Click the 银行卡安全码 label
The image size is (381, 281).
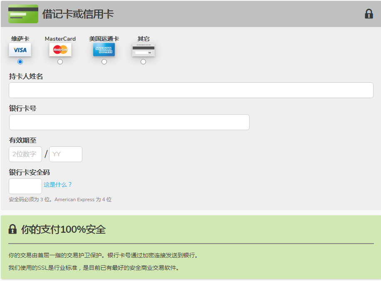(29, 172)
